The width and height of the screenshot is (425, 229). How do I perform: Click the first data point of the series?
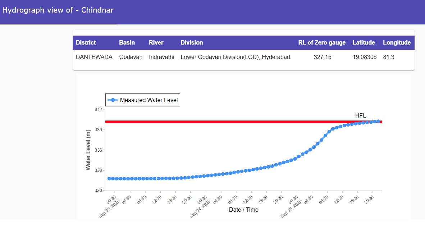coord(109,179)
